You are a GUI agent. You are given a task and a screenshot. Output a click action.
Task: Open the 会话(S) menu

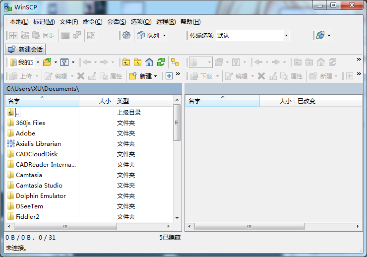coord(117,21)
